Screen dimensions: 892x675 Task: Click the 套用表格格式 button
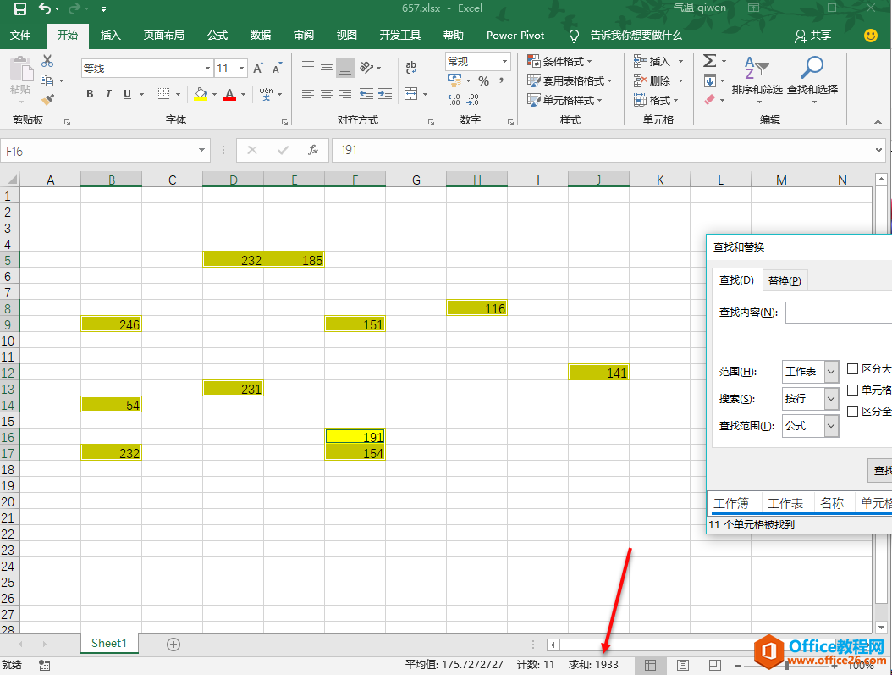[570, 80]
